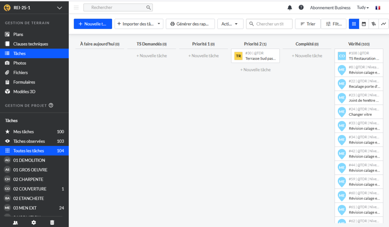Screen dimensions: 389x227
Task: Open team members icon in sidebar footer
Action: (x=15, y=222)
